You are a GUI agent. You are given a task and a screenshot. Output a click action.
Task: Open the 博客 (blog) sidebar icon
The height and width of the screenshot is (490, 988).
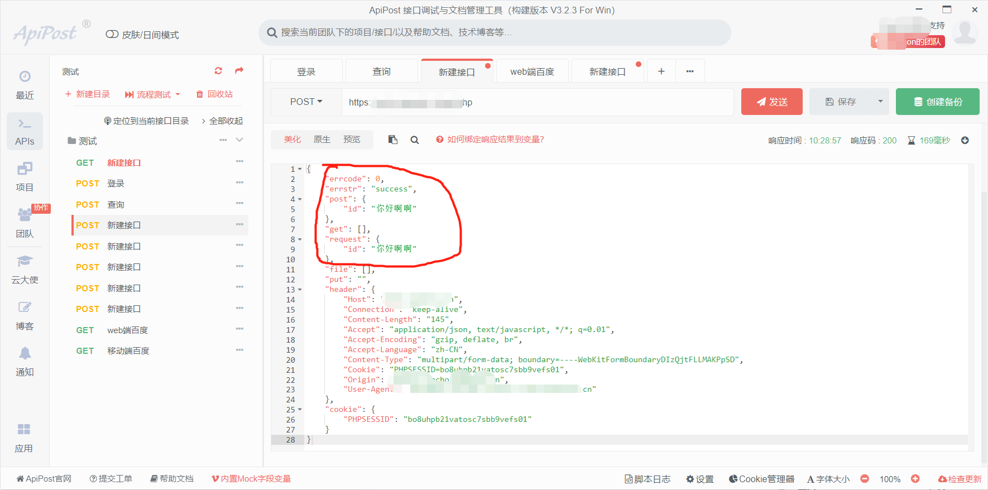coord(25,316)
